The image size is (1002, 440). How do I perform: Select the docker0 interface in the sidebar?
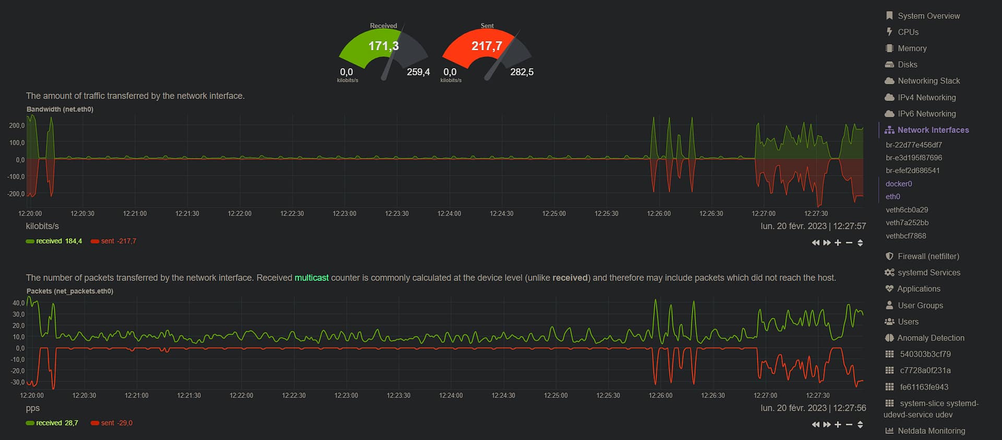coord(898,184)
